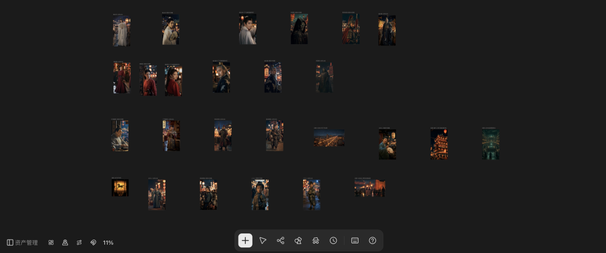Screen dimensions: 606x253
Task: Select the child close-up portrait image
Action: coord(260,195)
